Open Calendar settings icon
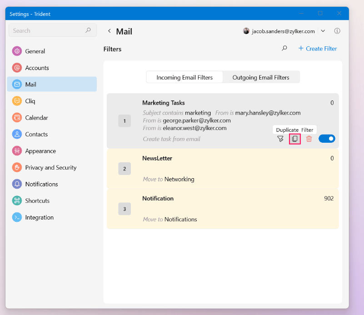Image resolution: width=364 pixels, height=315 pixels. pyautogui.click(x=17, y=118)
